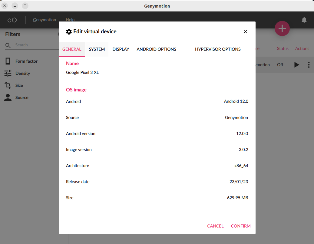The width and height of the screenshot is (314, 244).
Task: Select the Source value Genymotion in dialog
Action: click(236, 117)
